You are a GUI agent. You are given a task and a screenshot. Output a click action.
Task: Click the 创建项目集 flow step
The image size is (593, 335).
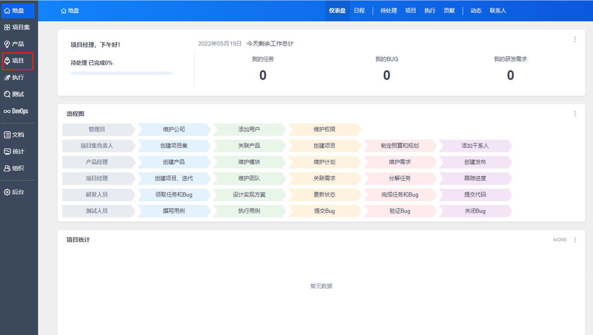[174, 146]
